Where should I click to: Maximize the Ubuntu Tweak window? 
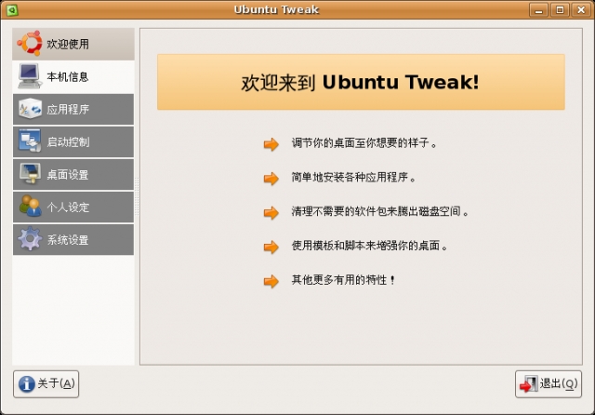pos(560,10)
